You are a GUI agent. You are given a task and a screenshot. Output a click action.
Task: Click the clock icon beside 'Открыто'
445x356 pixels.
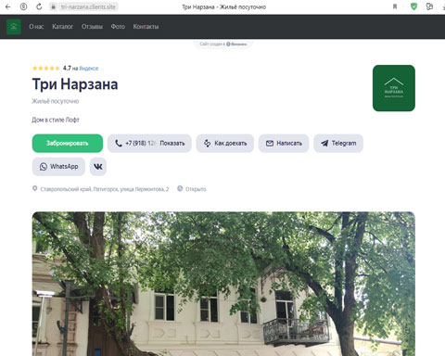tap(180, 188)
